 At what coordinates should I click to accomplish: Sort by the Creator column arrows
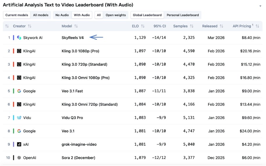click(30, 26)
